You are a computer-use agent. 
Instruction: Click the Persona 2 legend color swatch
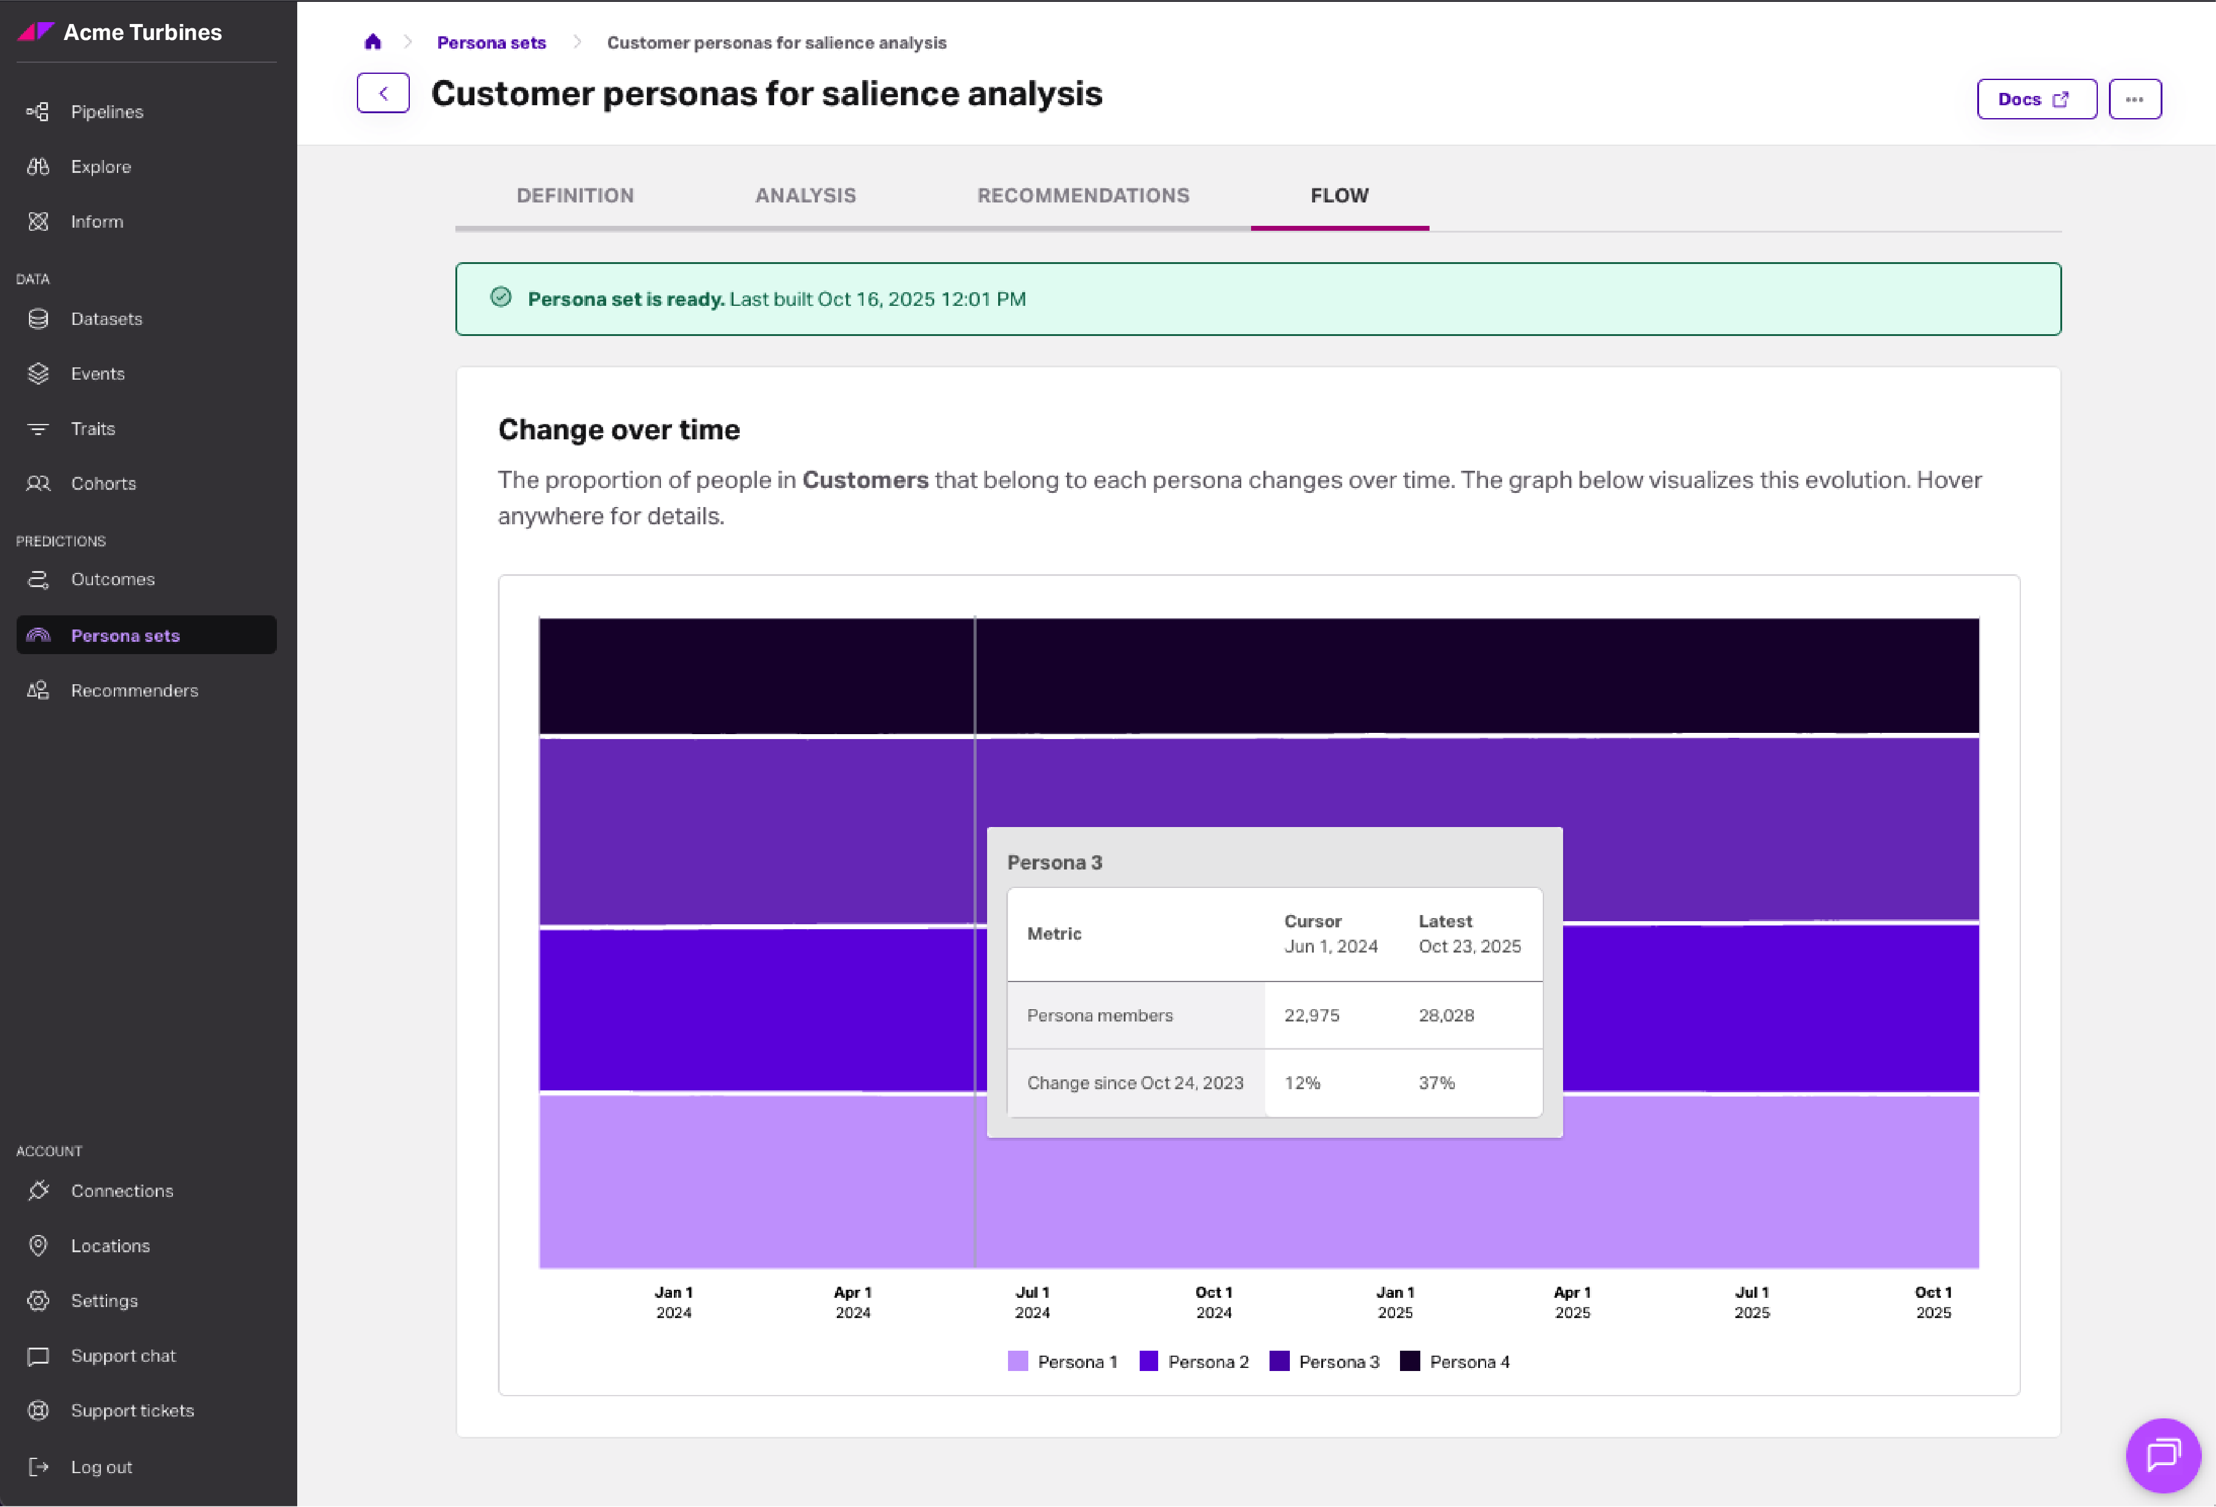click(x=1148, y=1361)
